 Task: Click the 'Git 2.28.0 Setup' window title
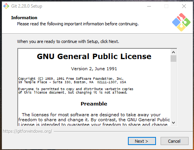[27, 6]
